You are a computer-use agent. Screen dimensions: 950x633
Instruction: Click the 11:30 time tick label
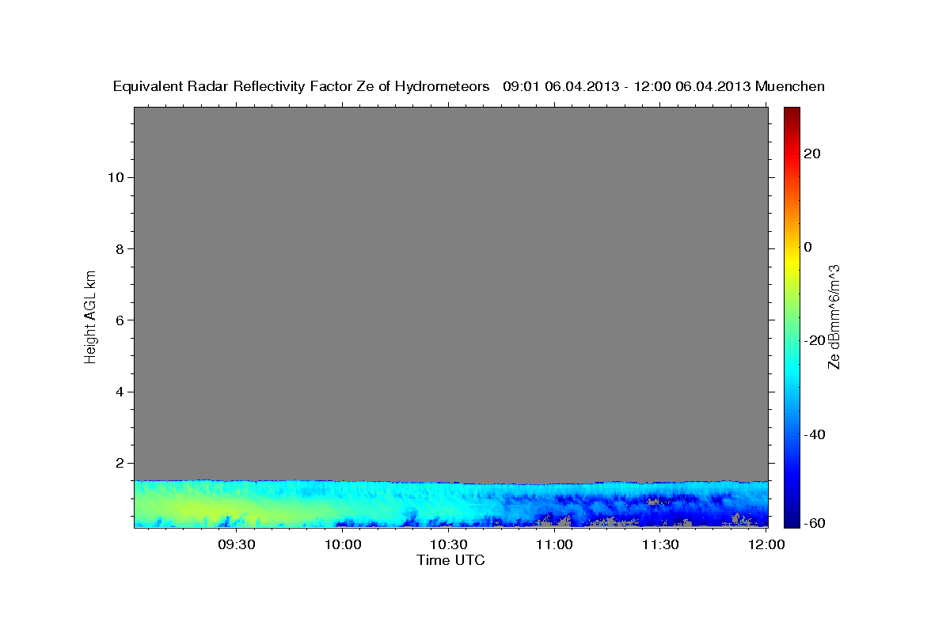point(661,544)
